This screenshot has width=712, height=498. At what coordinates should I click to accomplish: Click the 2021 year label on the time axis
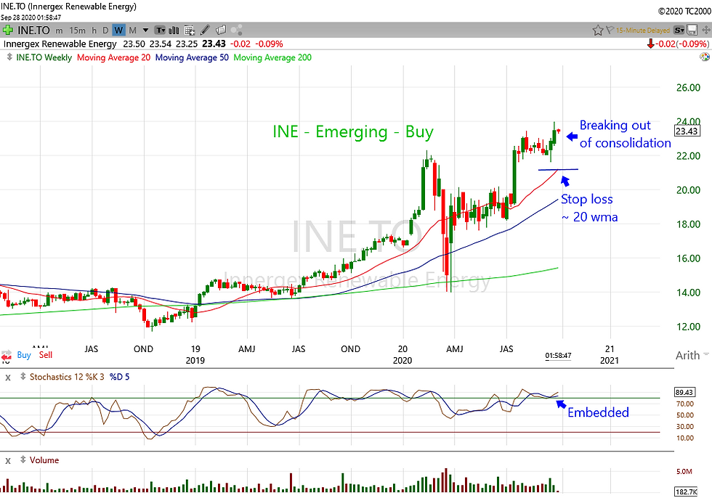[x=610, y=361]
